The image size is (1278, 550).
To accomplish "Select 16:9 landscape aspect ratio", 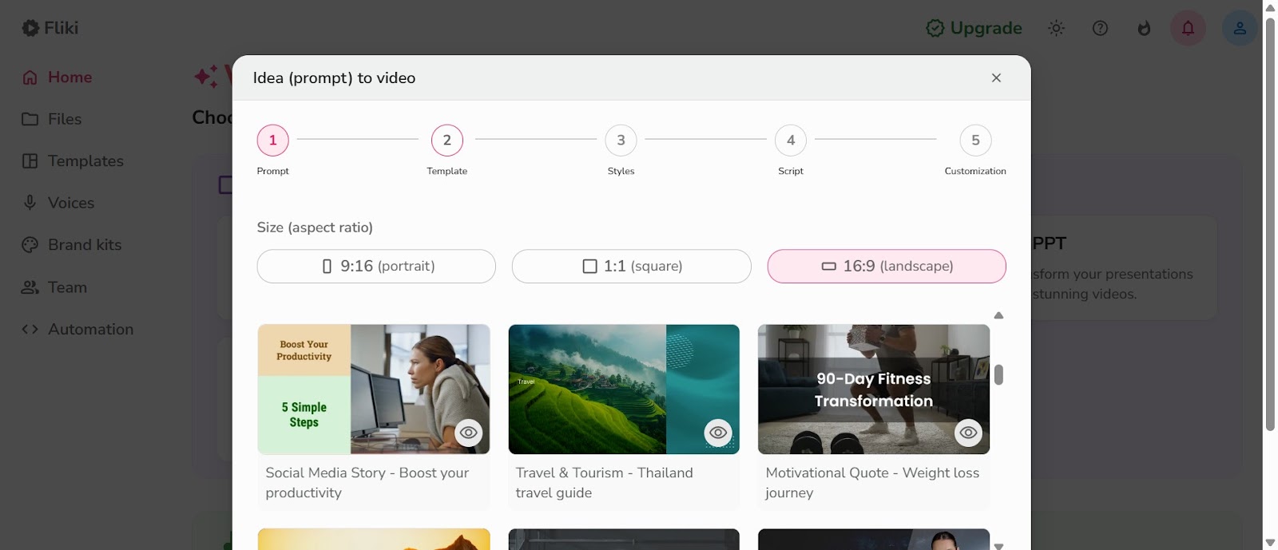I will coord(887,266).
